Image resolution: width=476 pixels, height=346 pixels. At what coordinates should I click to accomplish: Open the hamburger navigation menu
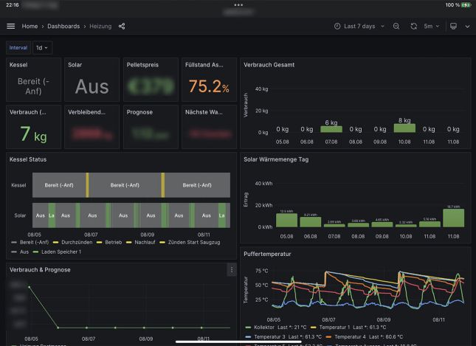10,27
